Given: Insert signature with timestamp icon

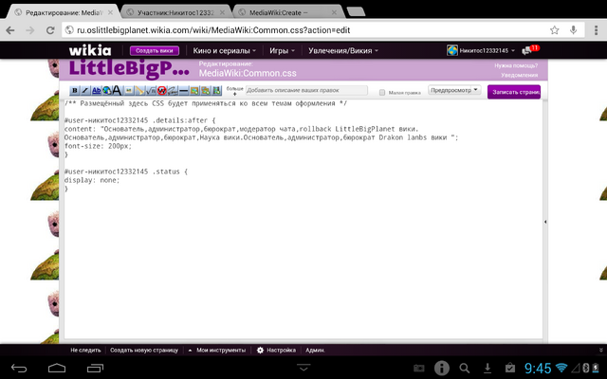Looking at the screenshot, I should click(173, 91).
